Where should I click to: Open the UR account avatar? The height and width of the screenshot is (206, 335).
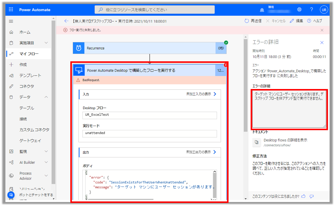[324, 10]
